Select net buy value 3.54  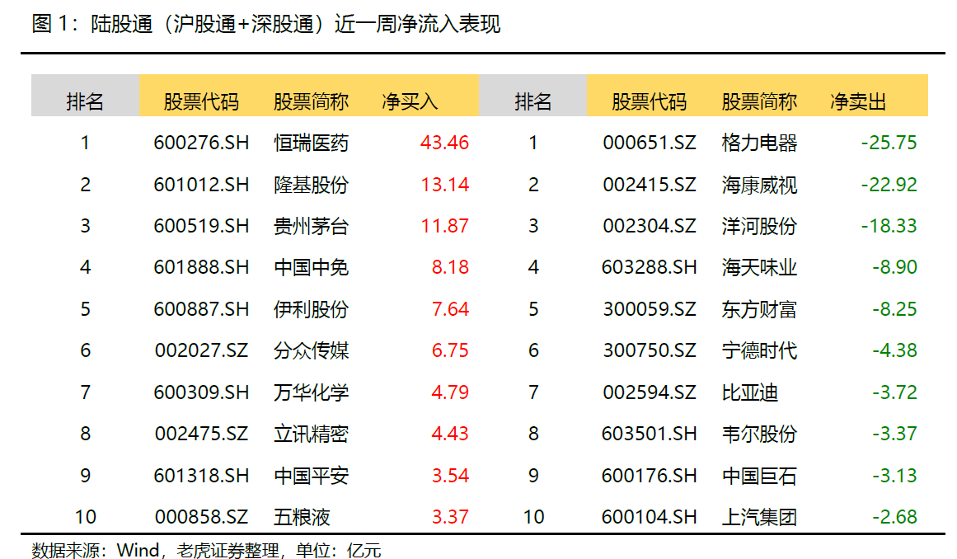coord(450,476)
